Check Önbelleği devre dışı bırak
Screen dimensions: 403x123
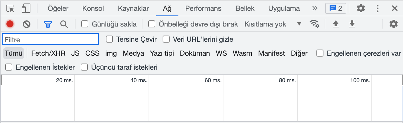coord(152,24)
